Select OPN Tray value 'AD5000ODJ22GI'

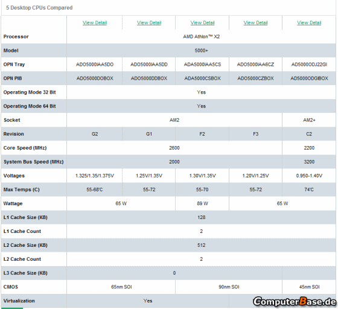(x=309, y=65)
